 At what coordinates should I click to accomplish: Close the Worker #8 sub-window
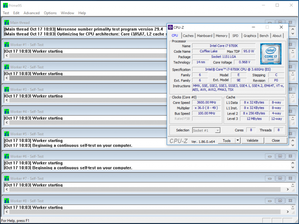click(291, 201)
